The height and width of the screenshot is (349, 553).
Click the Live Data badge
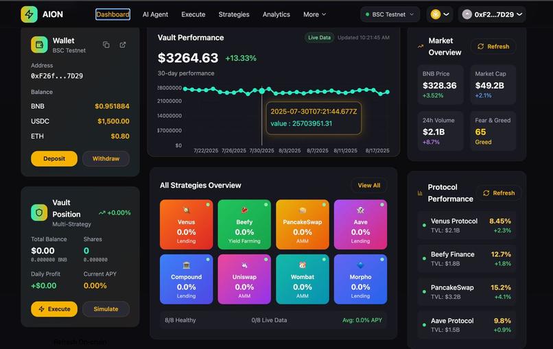[x=319, y=38]
